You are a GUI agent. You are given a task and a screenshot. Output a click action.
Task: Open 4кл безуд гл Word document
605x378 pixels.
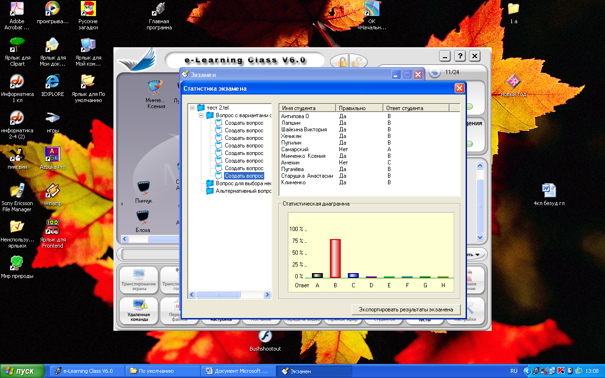(x=549, y=195)
